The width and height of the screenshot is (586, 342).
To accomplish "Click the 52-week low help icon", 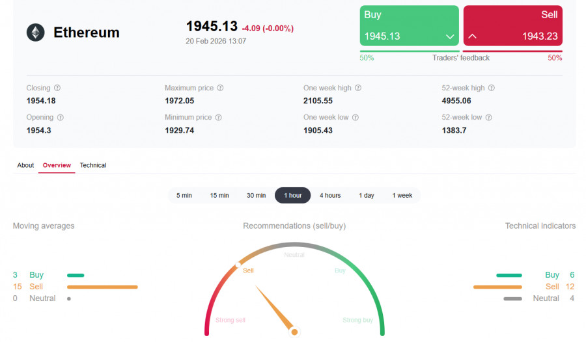I will click(488, 118).
